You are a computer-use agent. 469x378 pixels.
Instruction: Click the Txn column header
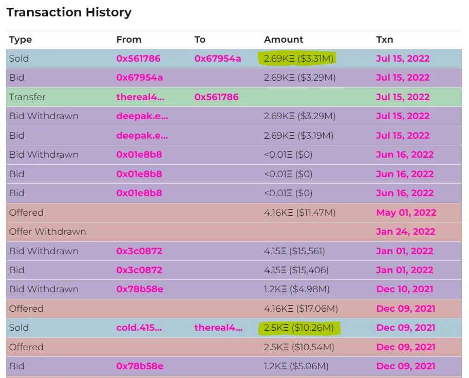[384, 40]
